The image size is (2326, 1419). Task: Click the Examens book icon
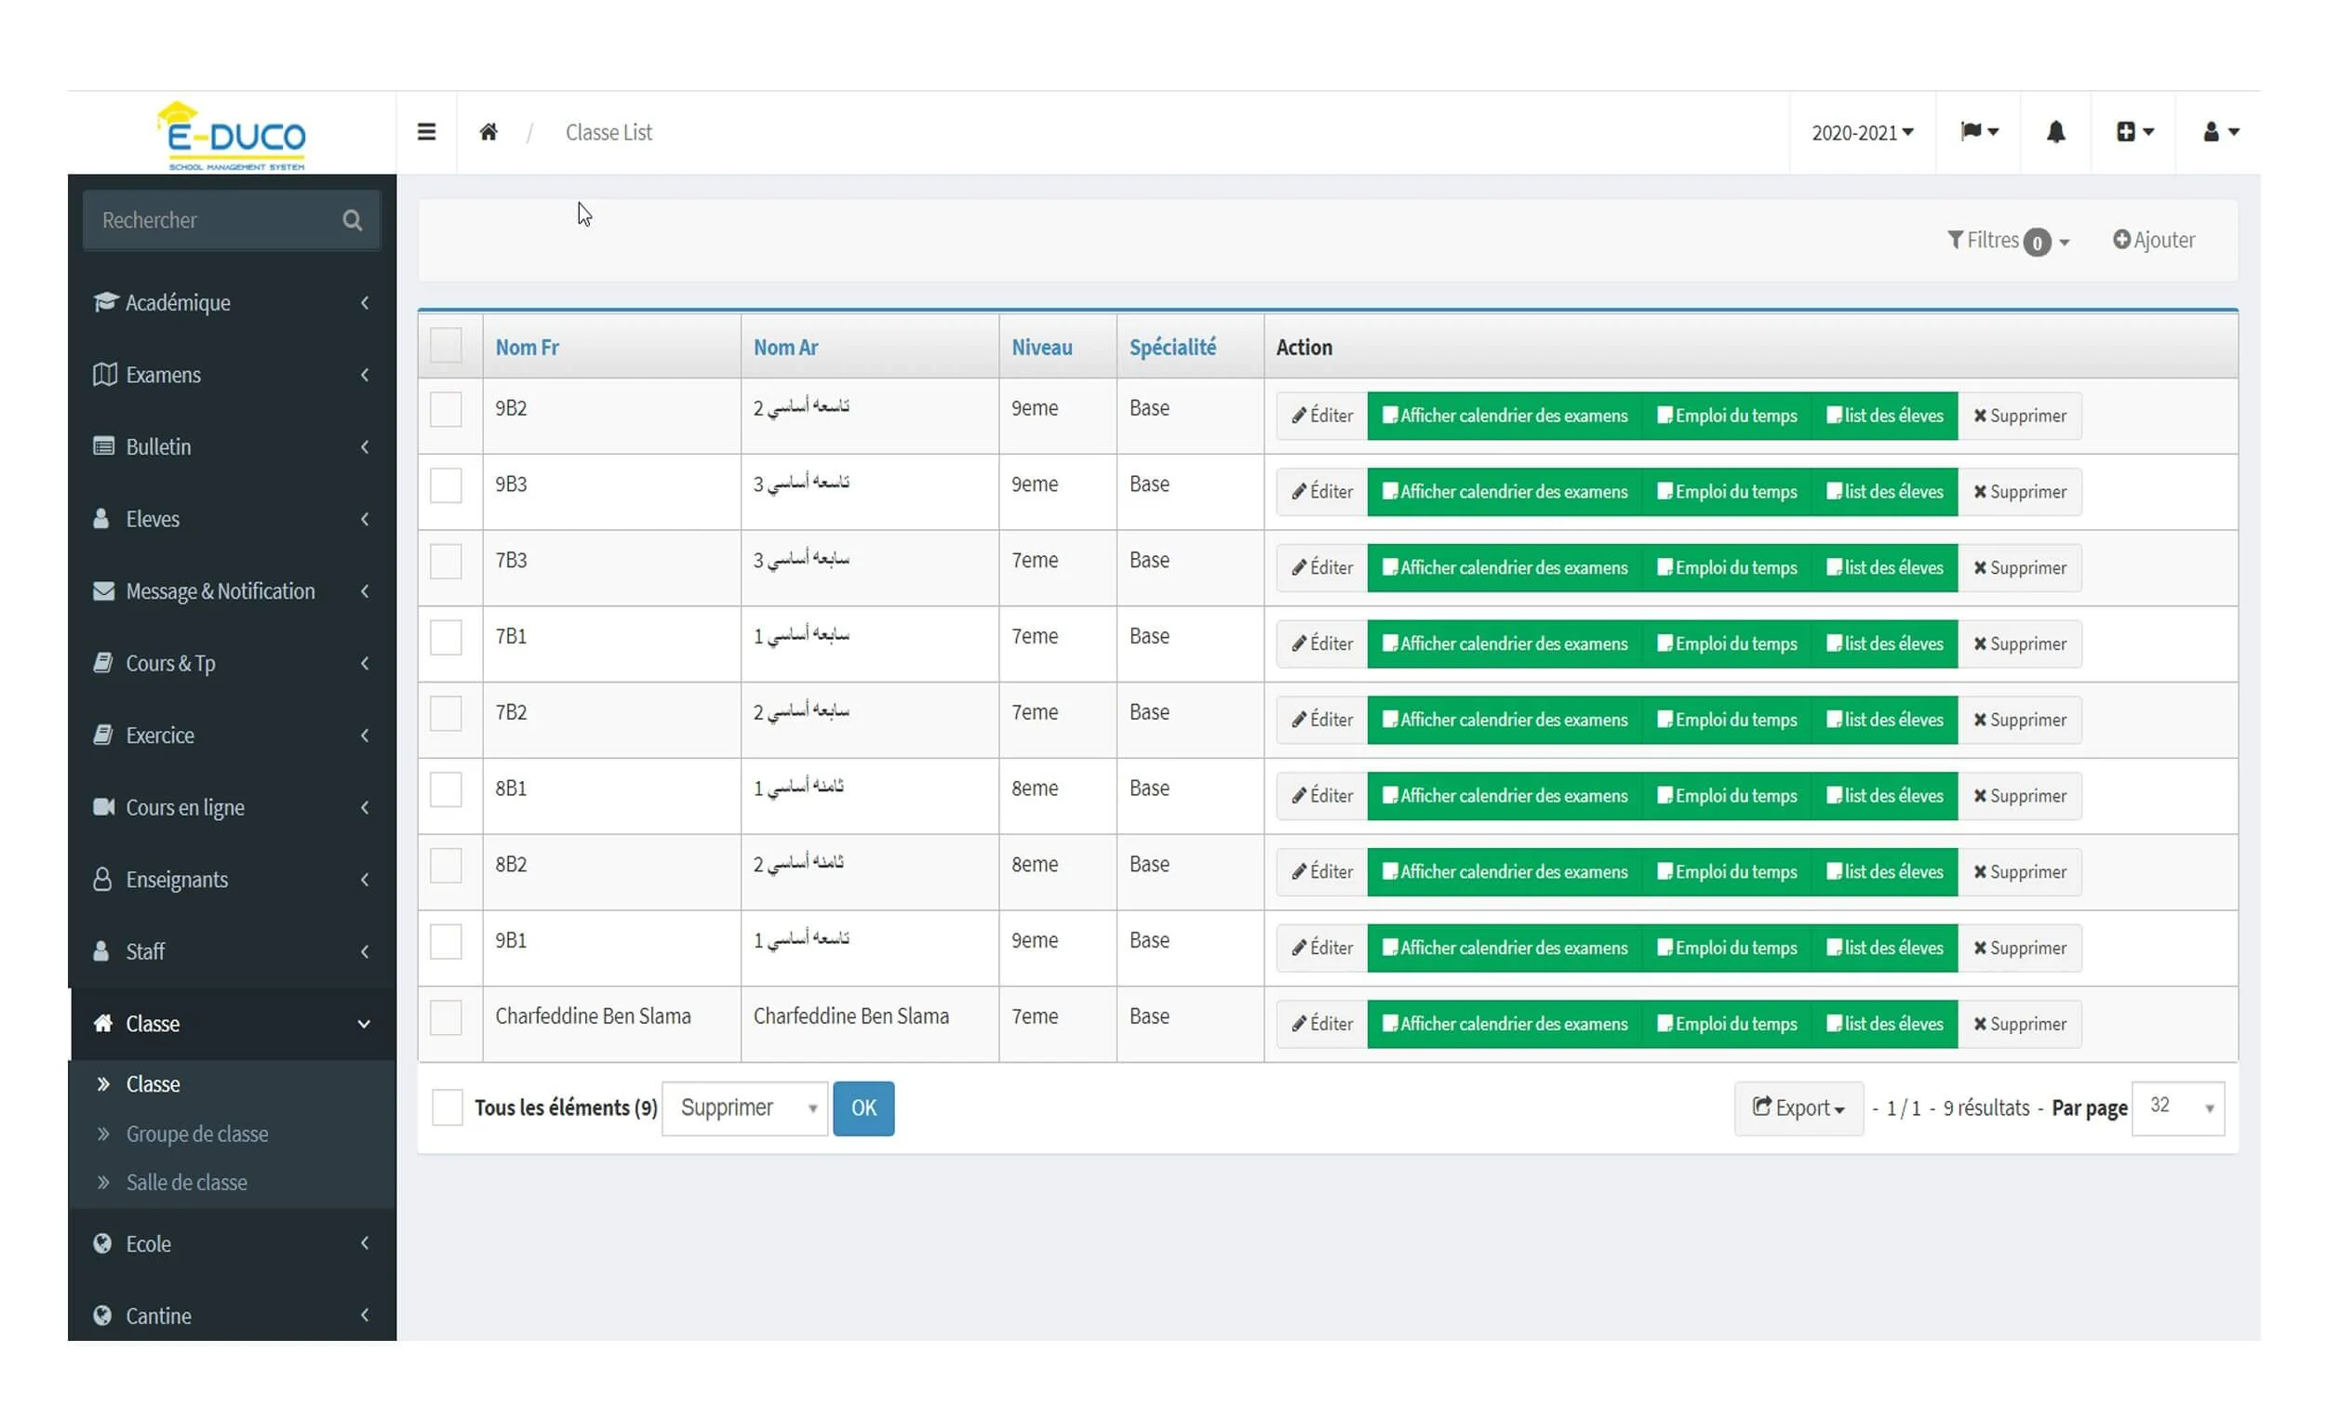tap(105, 375)
